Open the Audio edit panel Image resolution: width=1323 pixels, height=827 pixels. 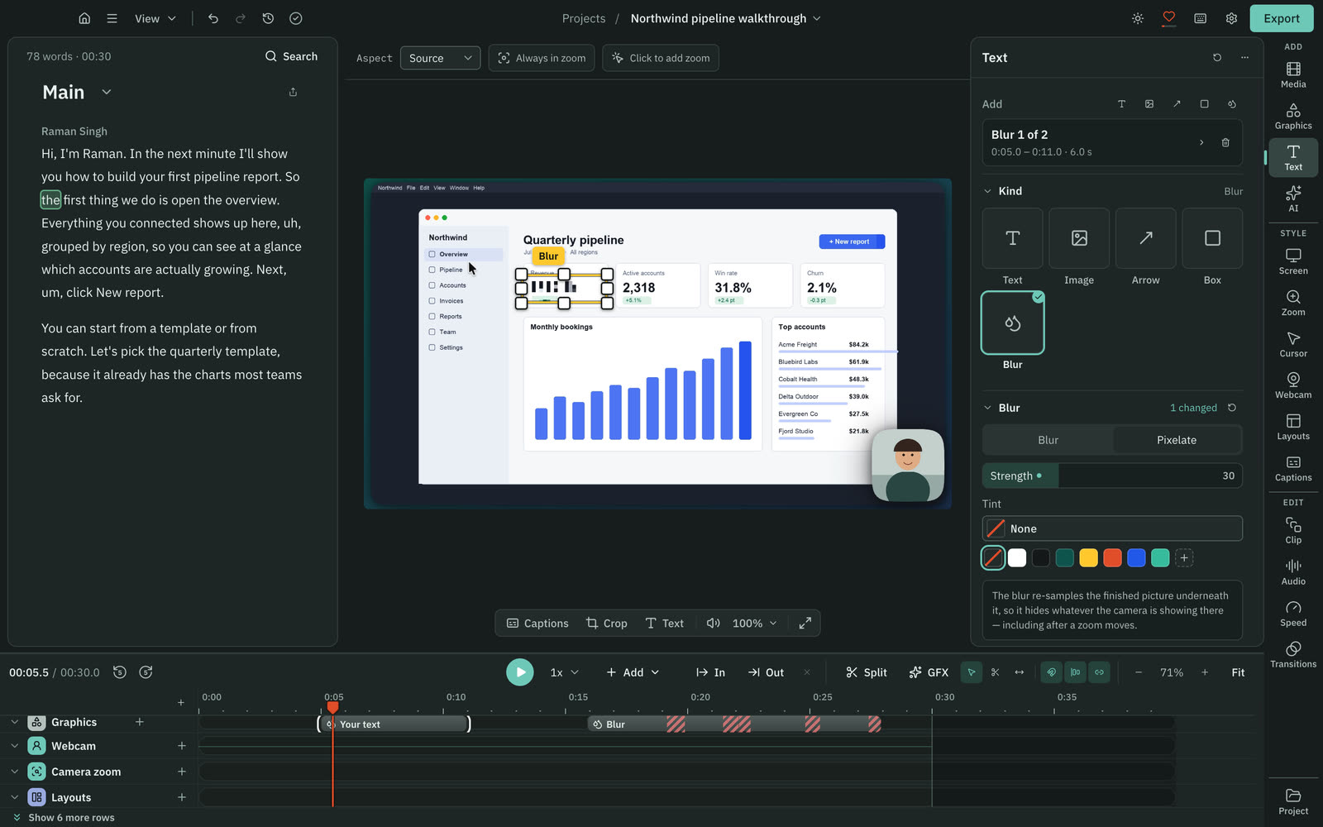(1293, 571)
